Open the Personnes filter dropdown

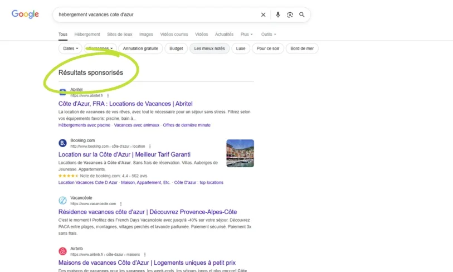(100, 48)
